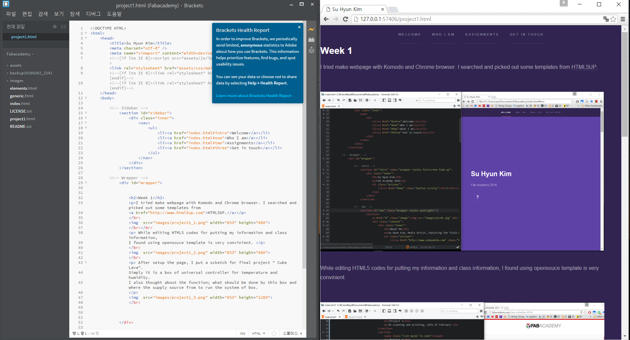
Task: Click the Chrome user profile icon
Action: (564, 3)
